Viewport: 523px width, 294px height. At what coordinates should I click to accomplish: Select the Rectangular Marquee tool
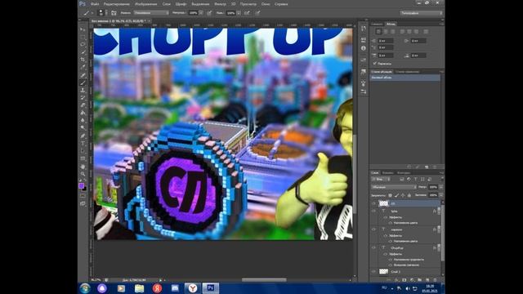[83, 37]
